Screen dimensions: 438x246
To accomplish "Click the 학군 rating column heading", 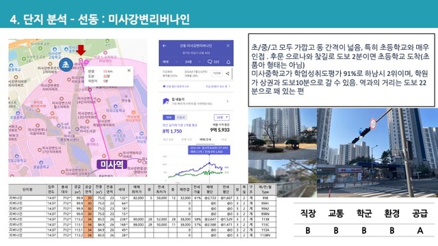I will pyautogui.click(x=364, y=214).
